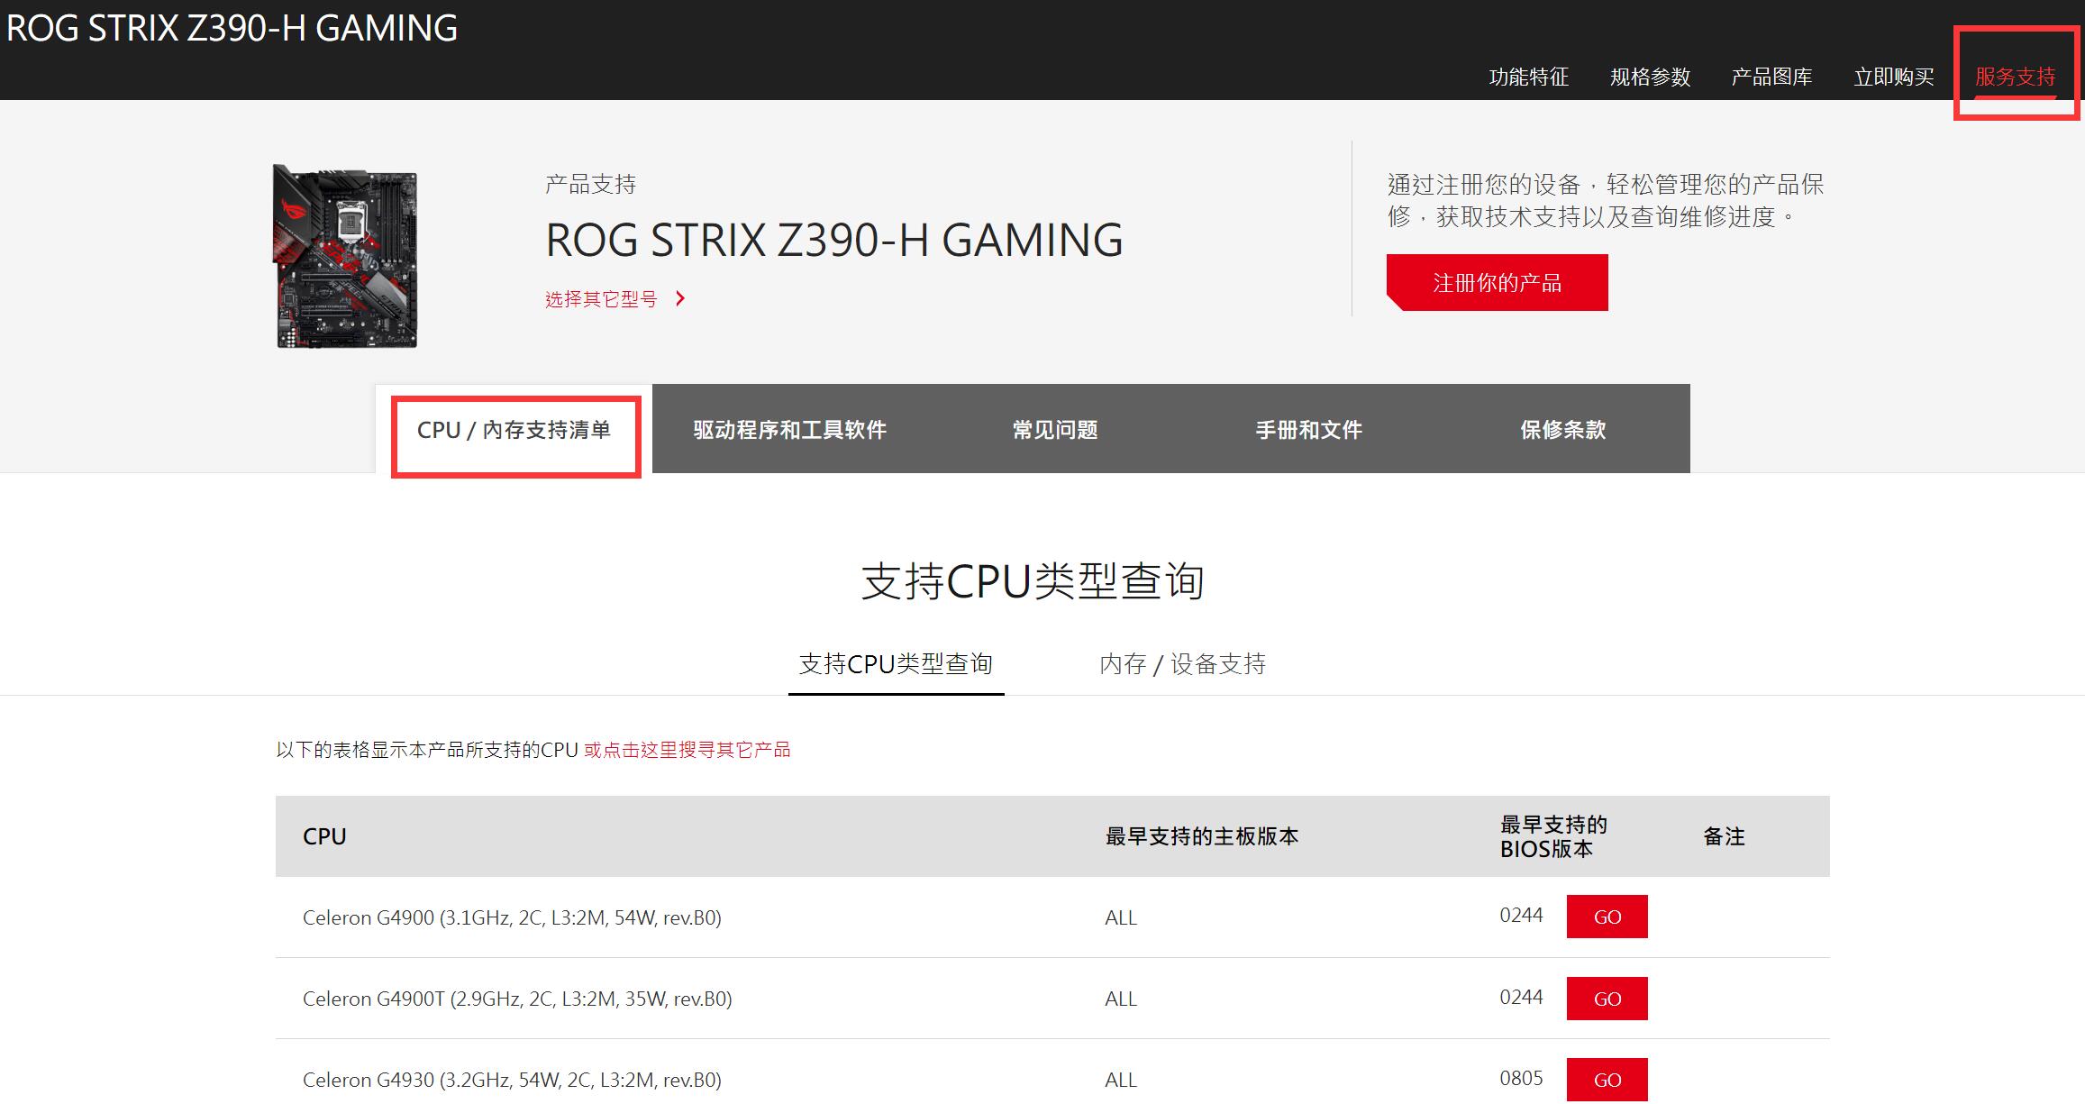View the 保修条款 tab

[x=1562, y=431]
